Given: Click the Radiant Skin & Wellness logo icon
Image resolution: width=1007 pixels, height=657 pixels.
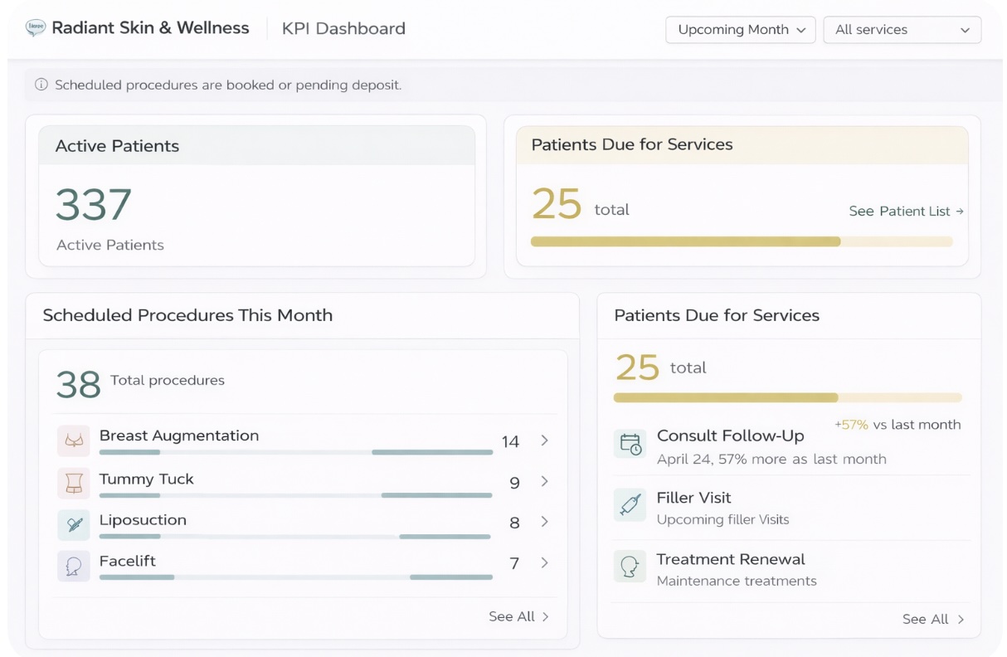Looking at the screenshot, I should coord(33,27).
